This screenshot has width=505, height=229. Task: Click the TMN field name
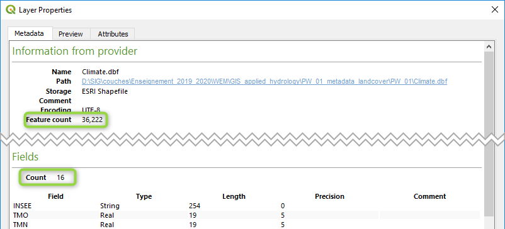click(x=20, y=225)
